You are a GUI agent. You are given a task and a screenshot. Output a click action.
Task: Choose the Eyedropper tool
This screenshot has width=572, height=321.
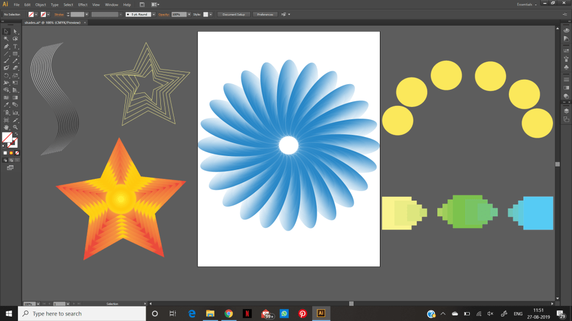(6, 104)
